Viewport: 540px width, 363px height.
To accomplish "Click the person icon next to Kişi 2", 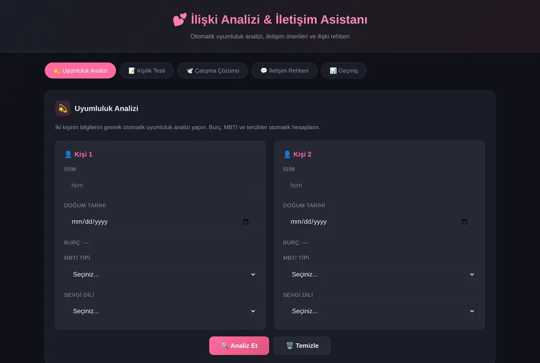I will (x=287, y=154).
